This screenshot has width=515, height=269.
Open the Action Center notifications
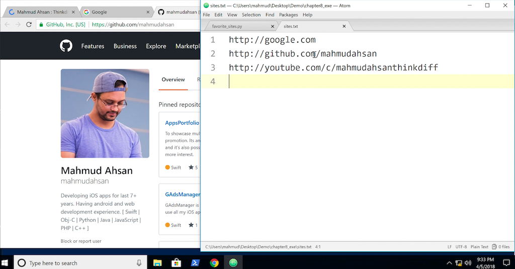click(x=506, y=263)
